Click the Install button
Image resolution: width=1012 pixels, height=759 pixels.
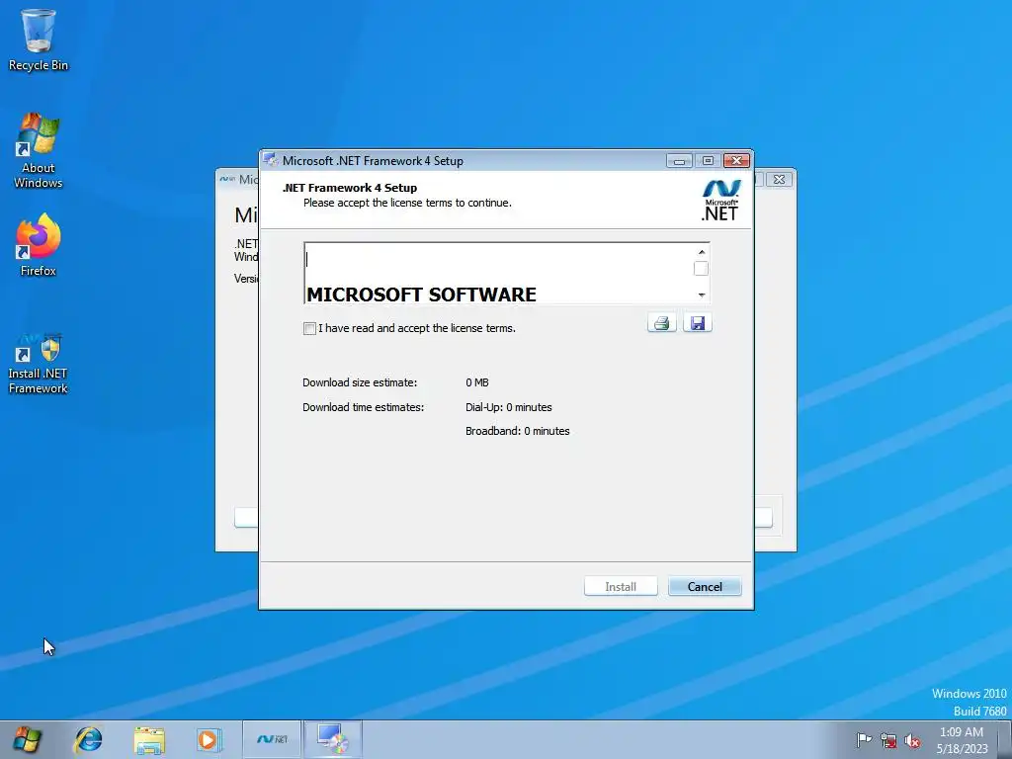coord(621,587)
